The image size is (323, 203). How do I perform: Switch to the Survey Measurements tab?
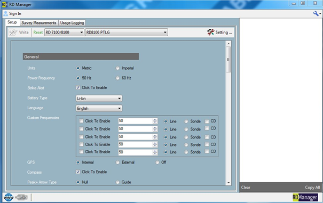click(39, 22)
